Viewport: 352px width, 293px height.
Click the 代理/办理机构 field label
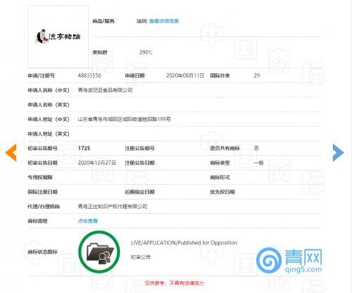(x=44, y=206)
